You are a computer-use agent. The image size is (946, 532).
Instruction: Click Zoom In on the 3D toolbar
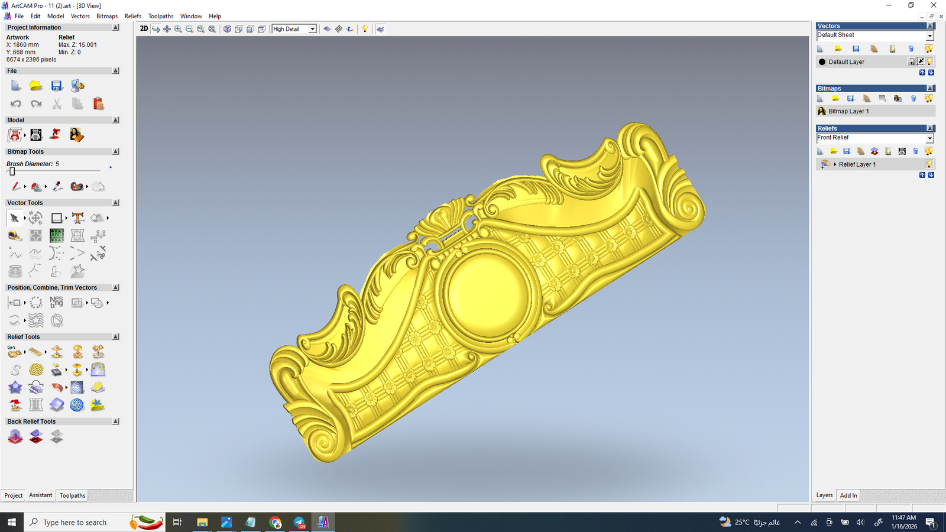tap(178, 29)
